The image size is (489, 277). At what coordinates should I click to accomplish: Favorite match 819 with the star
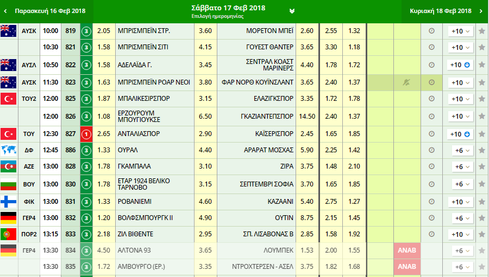[481, 31]
